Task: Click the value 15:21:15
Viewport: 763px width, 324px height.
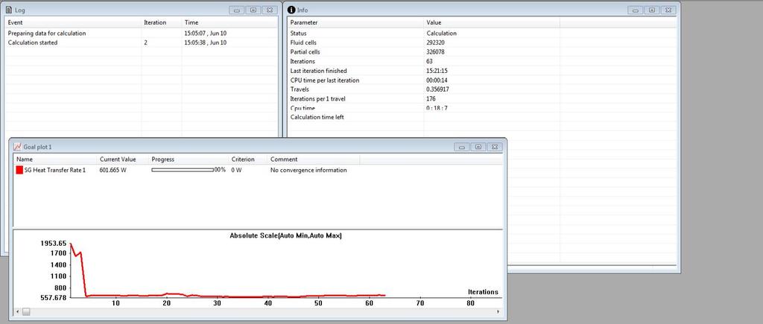Action: [x=437, y=71]
